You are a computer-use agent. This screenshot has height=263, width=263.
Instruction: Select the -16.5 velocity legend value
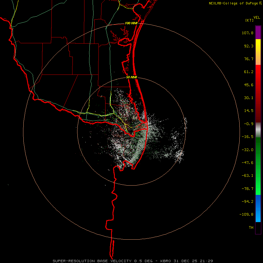click(x=248, y=137)
